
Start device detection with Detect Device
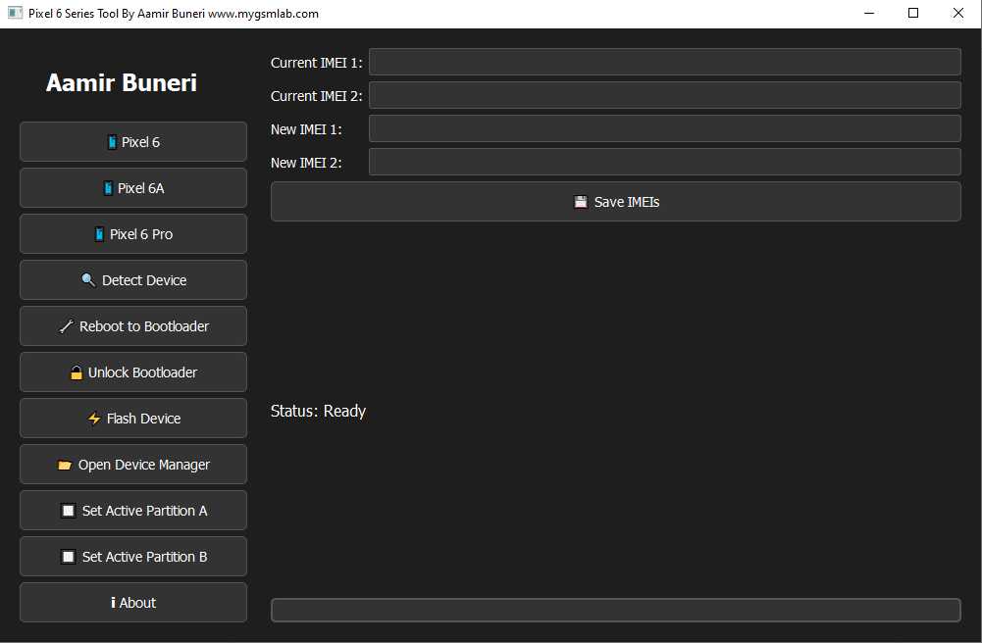coord(132,279)
